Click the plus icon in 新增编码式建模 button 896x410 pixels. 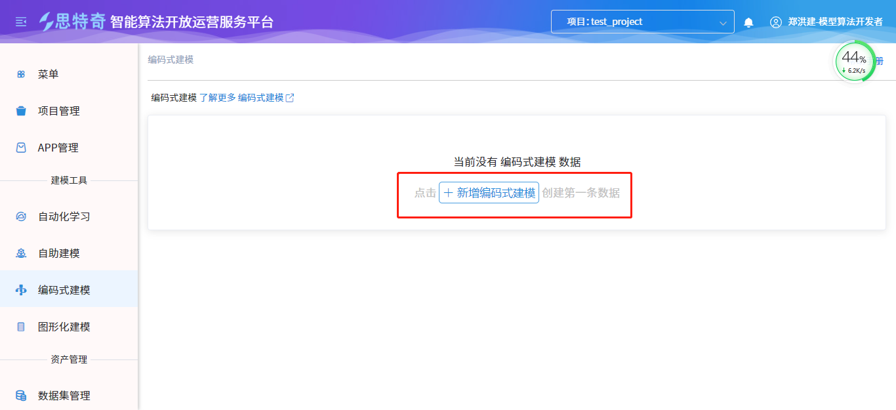[449, 193]
